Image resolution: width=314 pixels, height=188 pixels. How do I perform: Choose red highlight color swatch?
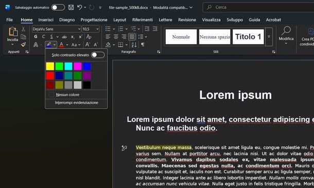[x=50, y=76]
